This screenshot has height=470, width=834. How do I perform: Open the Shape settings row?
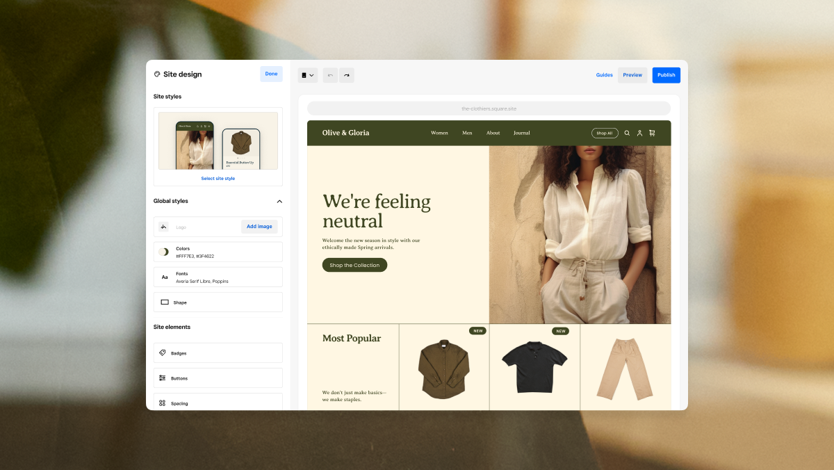point(218,302)
